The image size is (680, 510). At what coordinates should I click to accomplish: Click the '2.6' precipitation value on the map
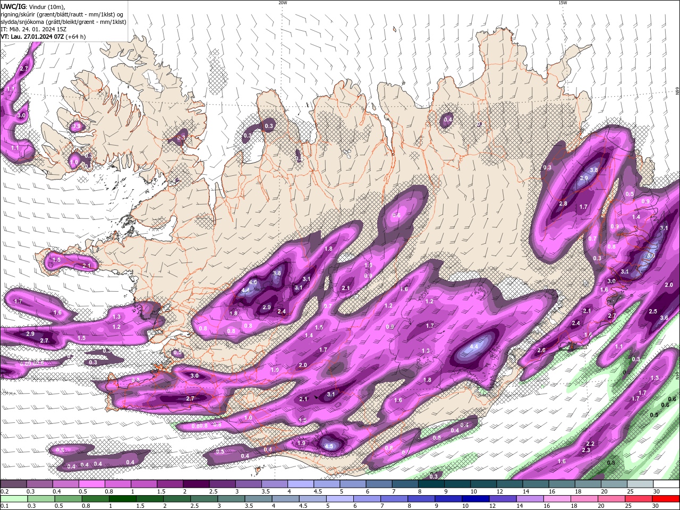coord(541,350)
